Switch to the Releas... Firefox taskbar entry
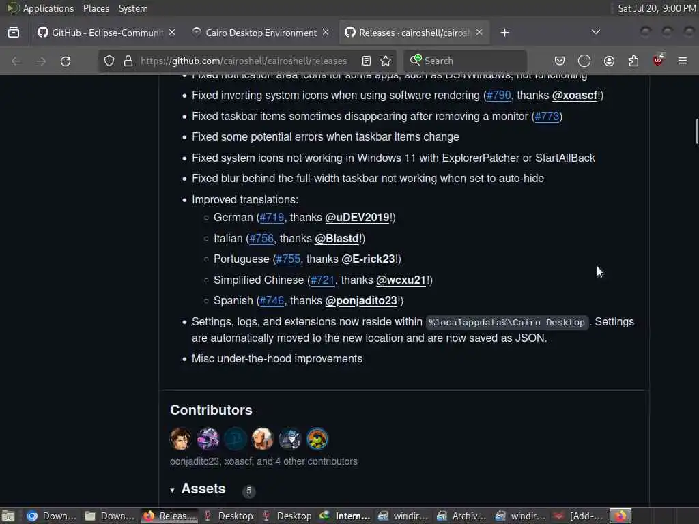Viewport: 699px width, 524px height. [x=169, y=516]
